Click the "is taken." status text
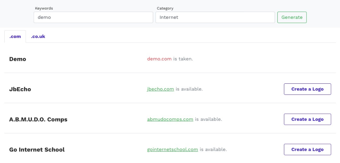 183,59
